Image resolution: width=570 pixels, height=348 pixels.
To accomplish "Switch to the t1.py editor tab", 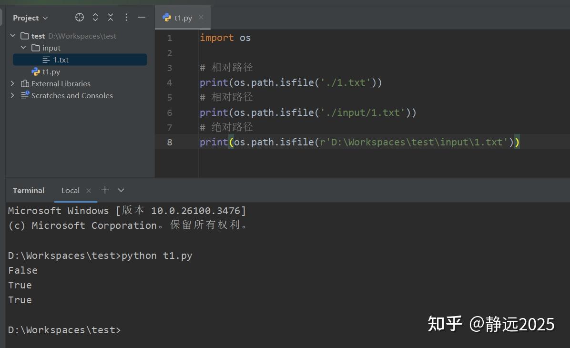I will [x=183, y=17].
